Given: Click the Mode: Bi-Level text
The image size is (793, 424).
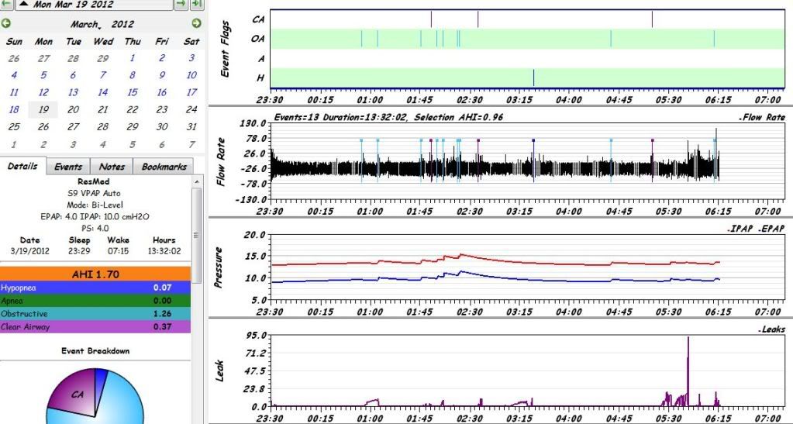Looking at the screenshot, I should pyautogui.click(x=95, y=205).
